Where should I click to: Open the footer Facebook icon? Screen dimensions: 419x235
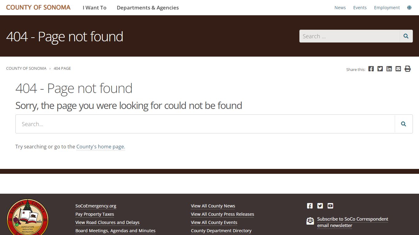tap(310, 206)
